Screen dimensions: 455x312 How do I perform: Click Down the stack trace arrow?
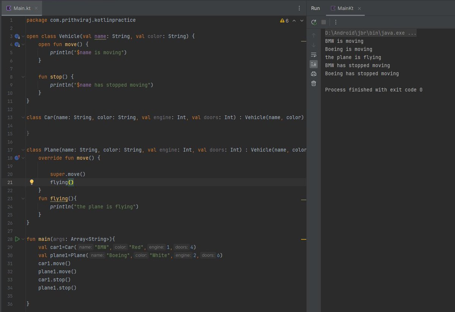point(314,45)
